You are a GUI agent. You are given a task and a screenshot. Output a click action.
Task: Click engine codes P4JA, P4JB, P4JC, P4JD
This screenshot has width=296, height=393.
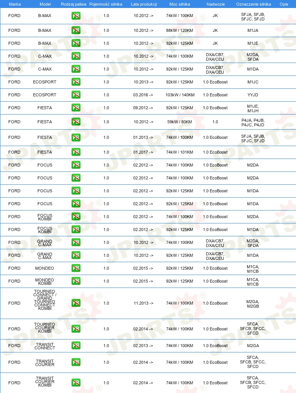(x=253, y=123)
